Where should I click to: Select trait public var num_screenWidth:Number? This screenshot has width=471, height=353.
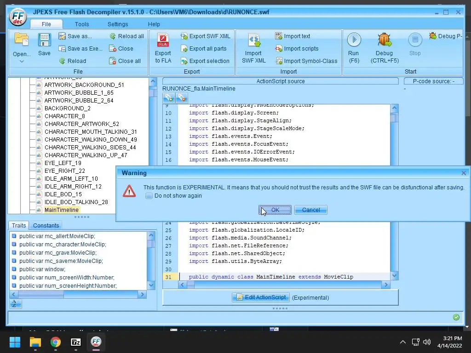(x=67, y=278)
